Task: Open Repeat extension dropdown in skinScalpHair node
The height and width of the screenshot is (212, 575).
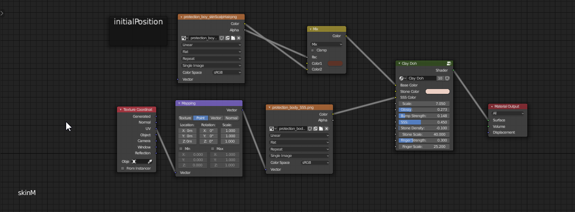Action: coord(211,59)
